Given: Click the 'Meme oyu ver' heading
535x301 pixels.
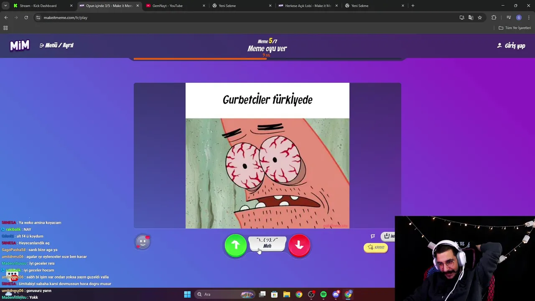Looking at the screenshot, I should (x=267, y=48).
